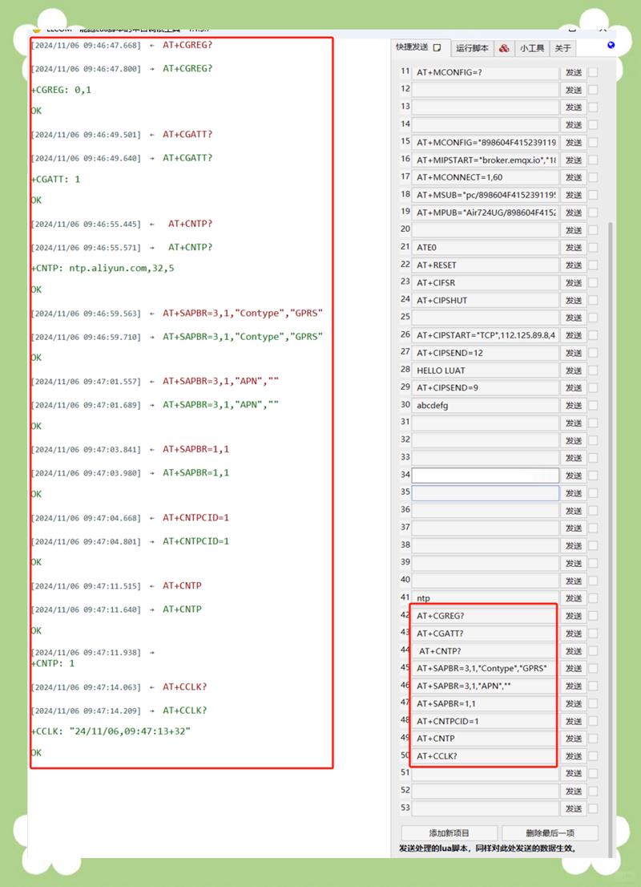Send row 23 AT+CIFSR command
Image resolution: width=641 pixels, height=887 pixels.
tap(574, 282)
